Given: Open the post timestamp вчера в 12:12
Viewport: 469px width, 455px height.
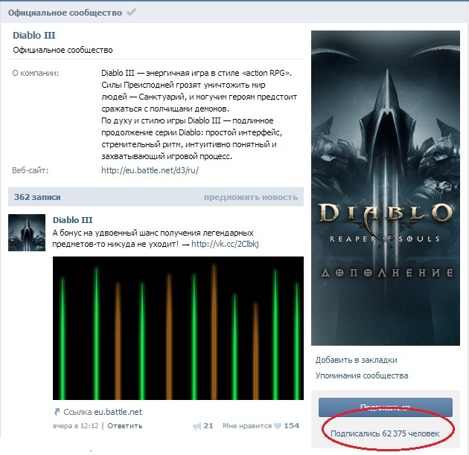Looking at the screenshot, I should [76, 426].
